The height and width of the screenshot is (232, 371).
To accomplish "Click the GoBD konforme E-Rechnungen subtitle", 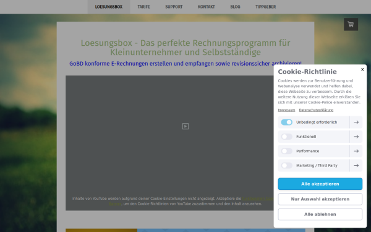I will pyautogui.click(x=185, y=64).
